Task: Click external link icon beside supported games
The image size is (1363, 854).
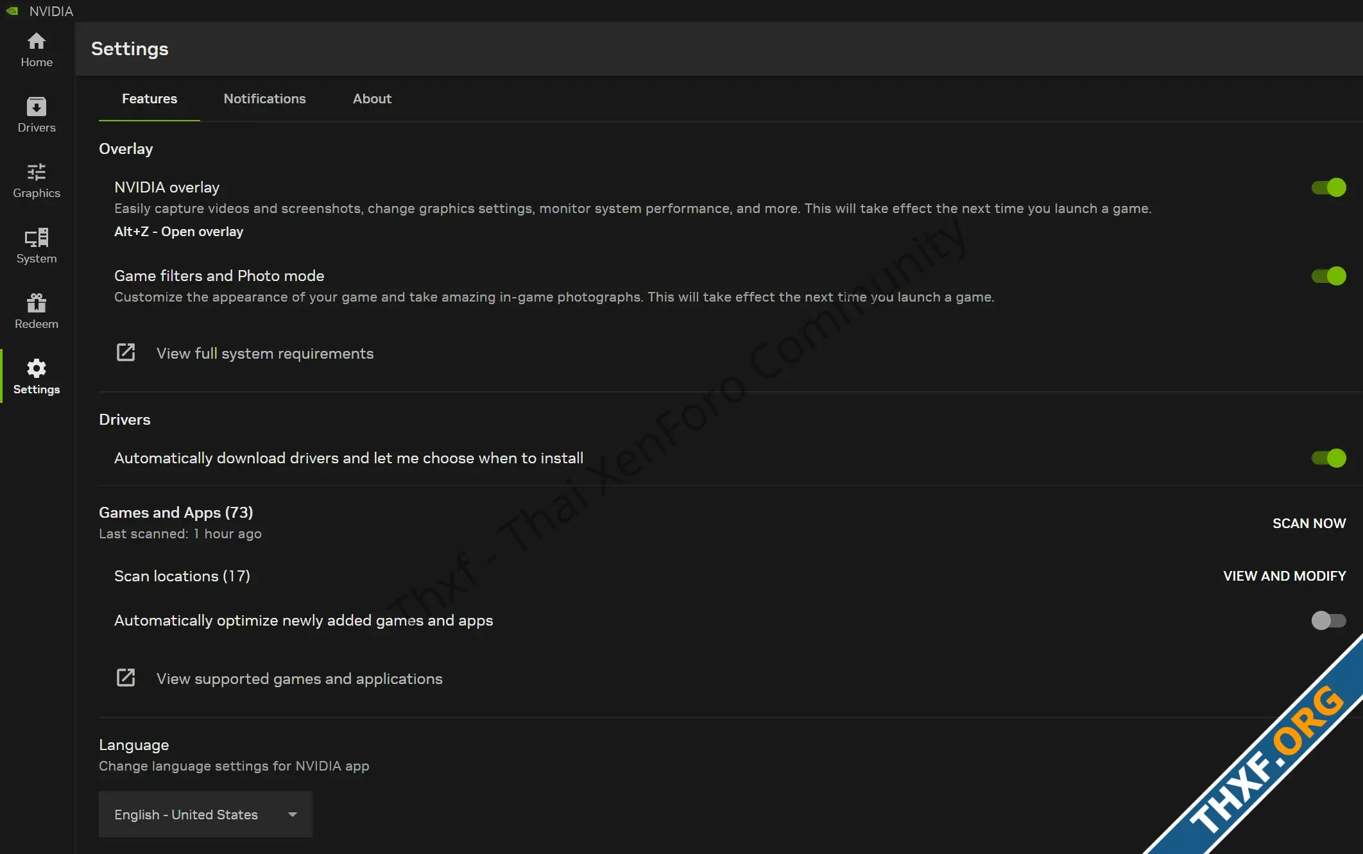Action: pyautogui.click(x=126, y=678)
